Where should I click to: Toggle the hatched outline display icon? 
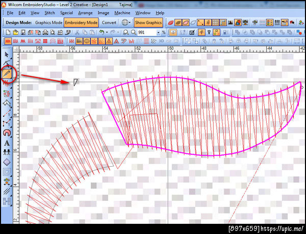tap(178, 22)
